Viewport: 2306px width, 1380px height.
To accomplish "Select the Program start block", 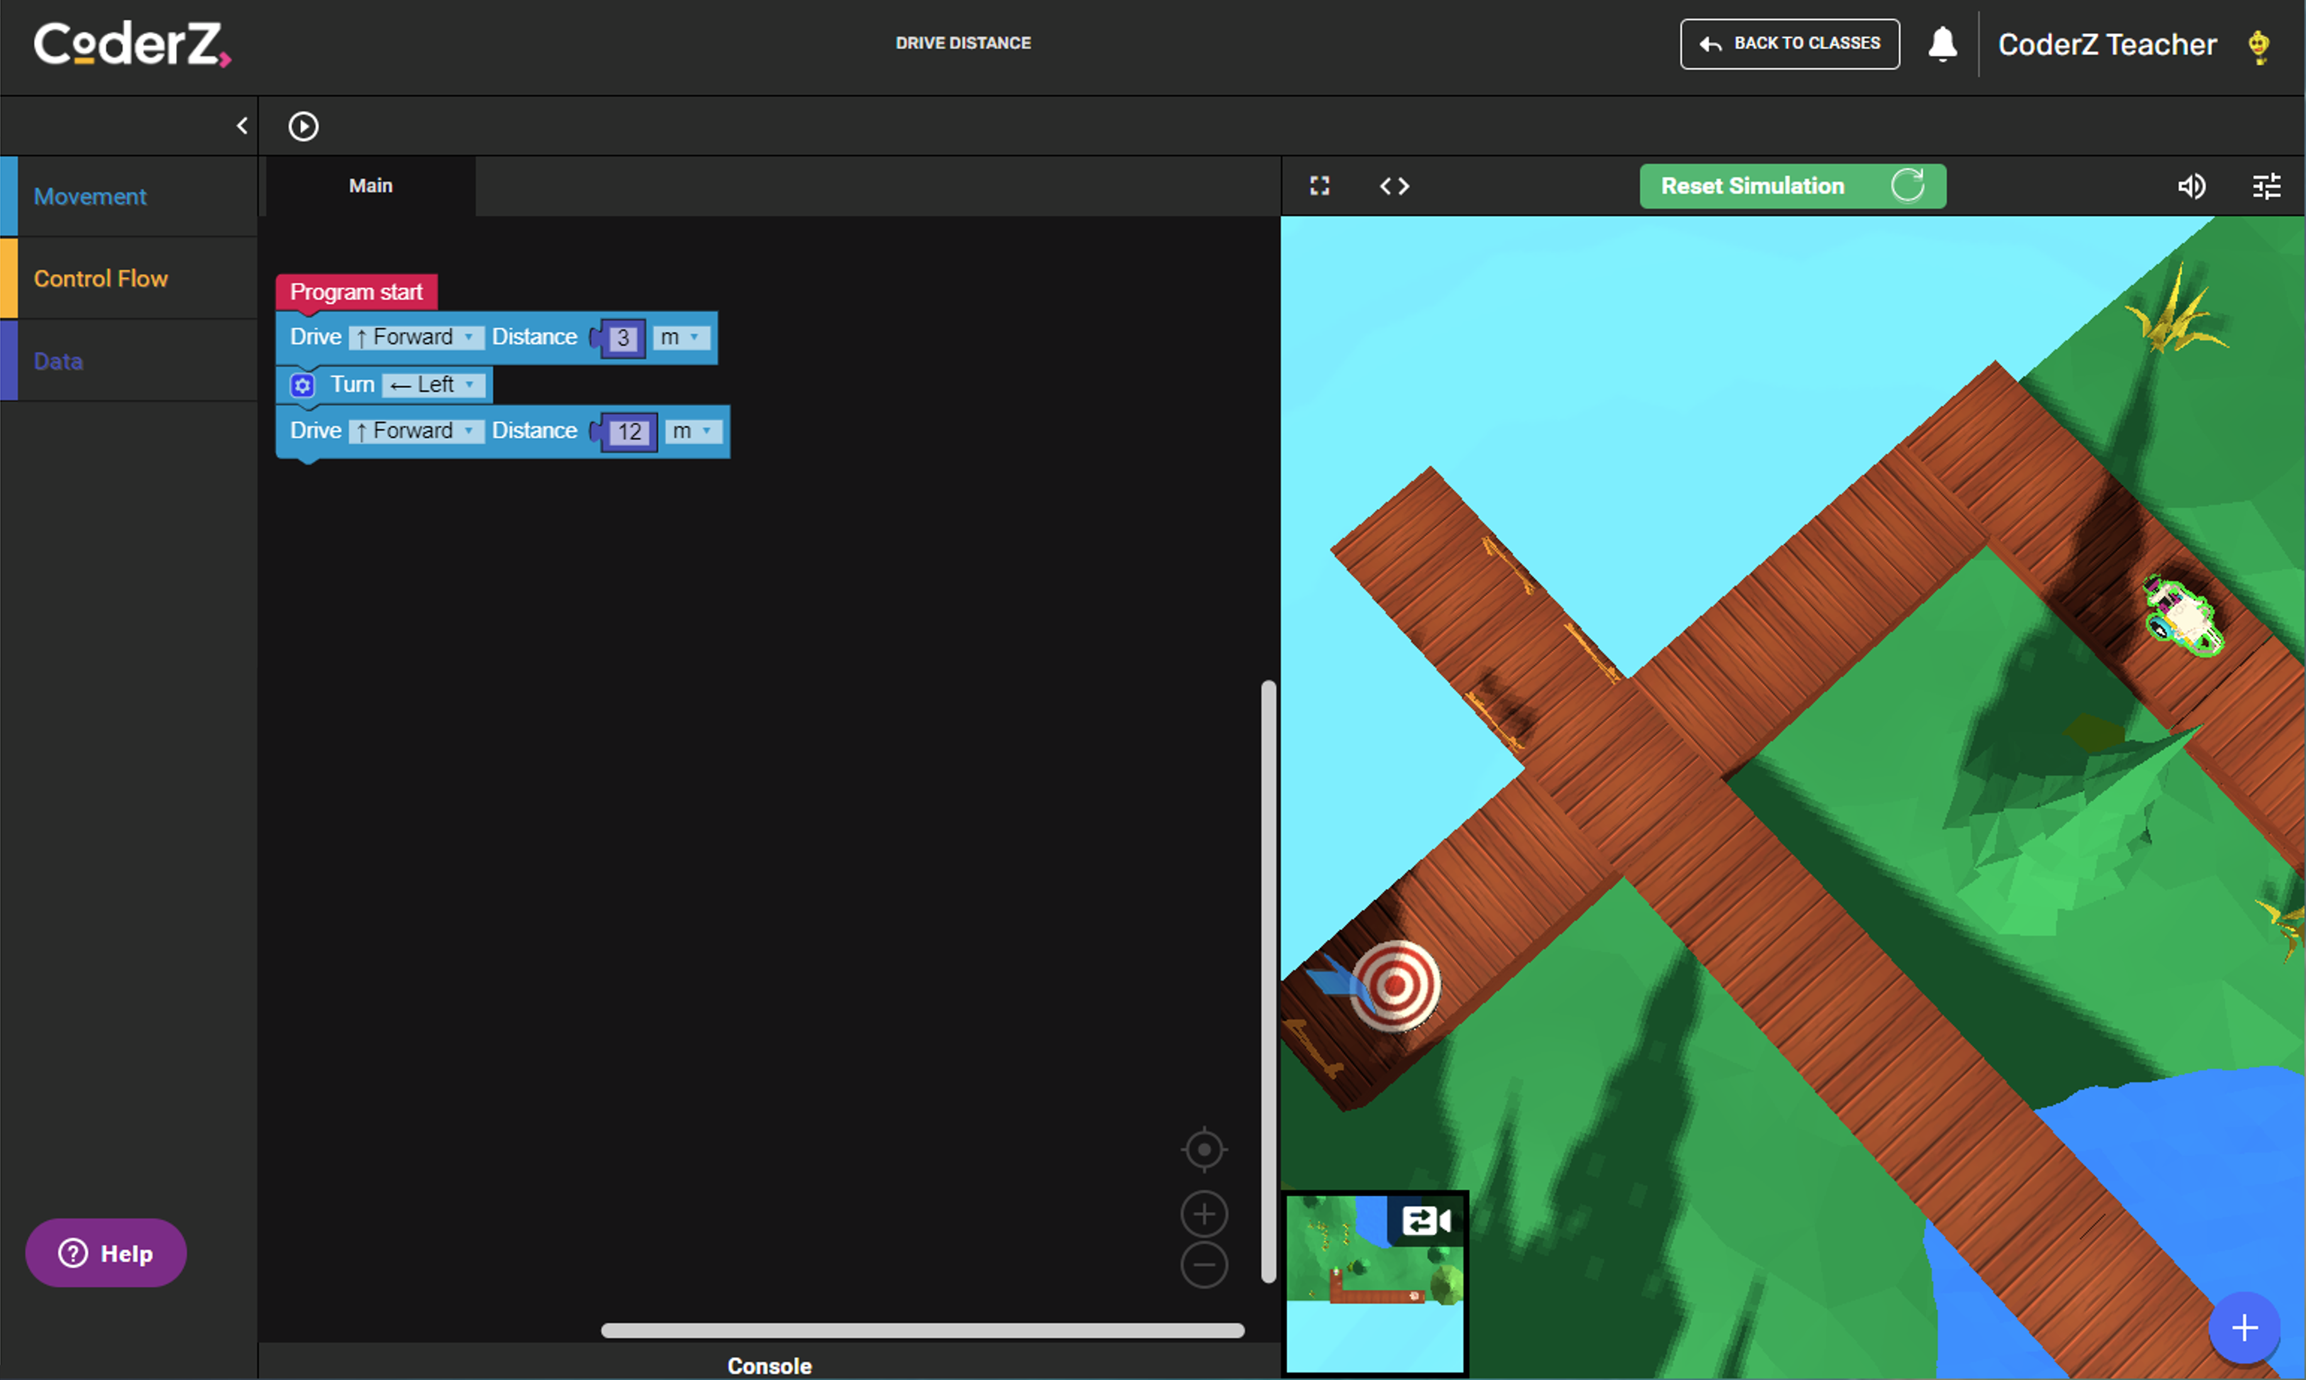I will coord(356,292).
